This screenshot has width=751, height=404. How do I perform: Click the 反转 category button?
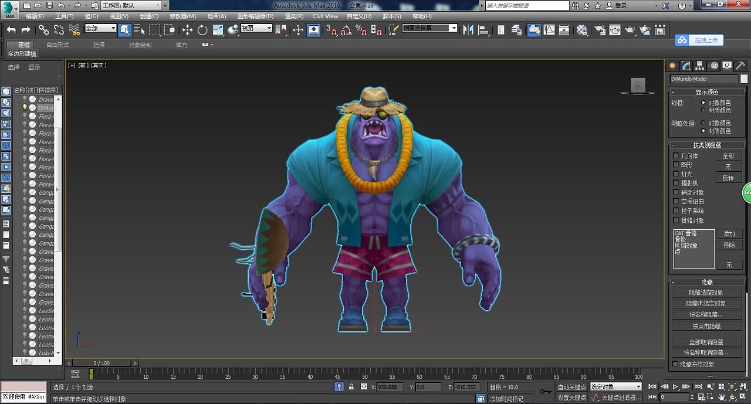click(x=728, y=178)
